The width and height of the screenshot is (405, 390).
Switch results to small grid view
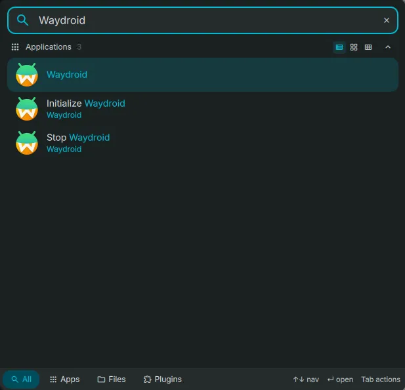368,47
